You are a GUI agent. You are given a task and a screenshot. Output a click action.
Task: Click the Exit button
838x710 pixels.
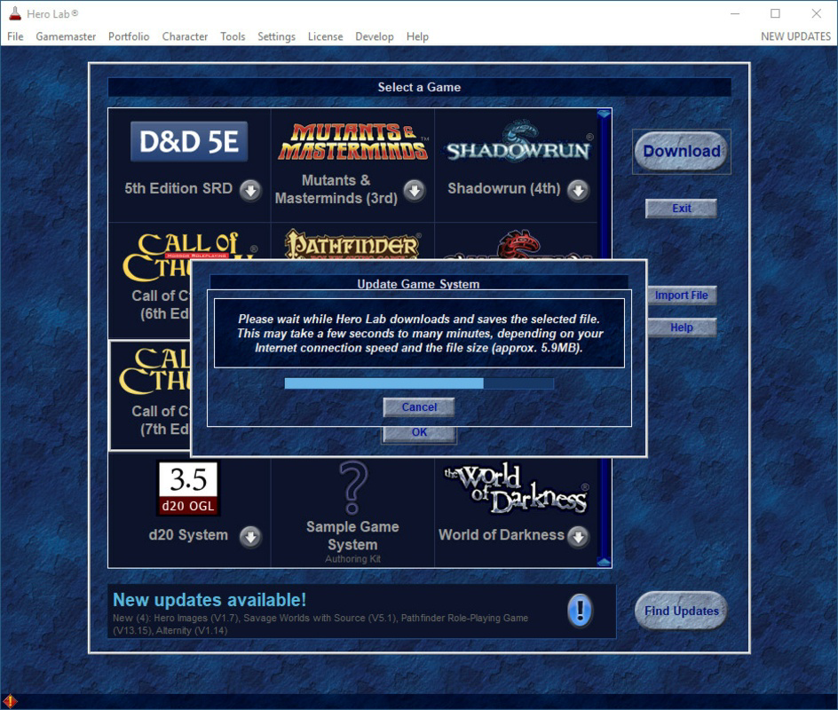tap(682, 209)
